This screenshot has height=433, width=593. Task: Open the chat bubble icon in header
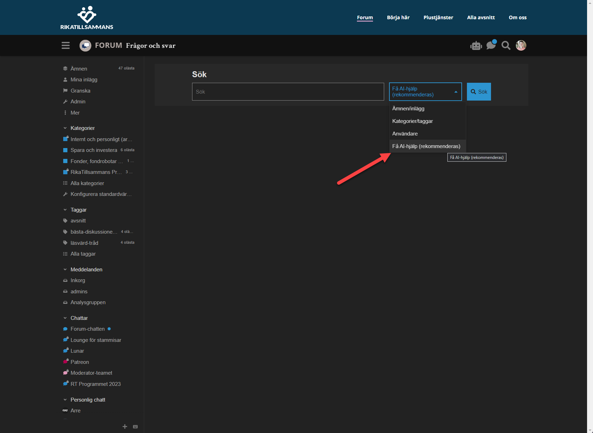(x=491, y=45)
